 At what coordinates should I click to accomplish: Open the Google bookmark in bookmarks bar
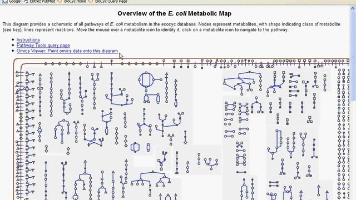coord(11,1)
